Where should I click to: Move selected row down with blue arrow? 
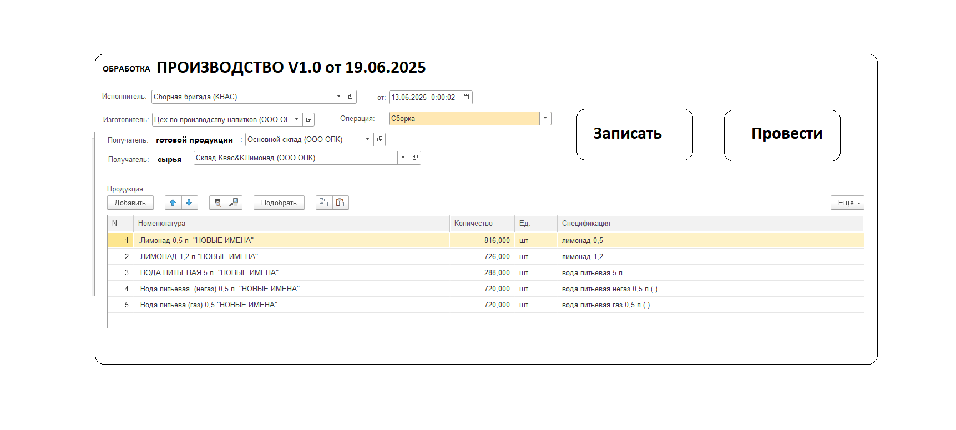(x=189, y=203)
